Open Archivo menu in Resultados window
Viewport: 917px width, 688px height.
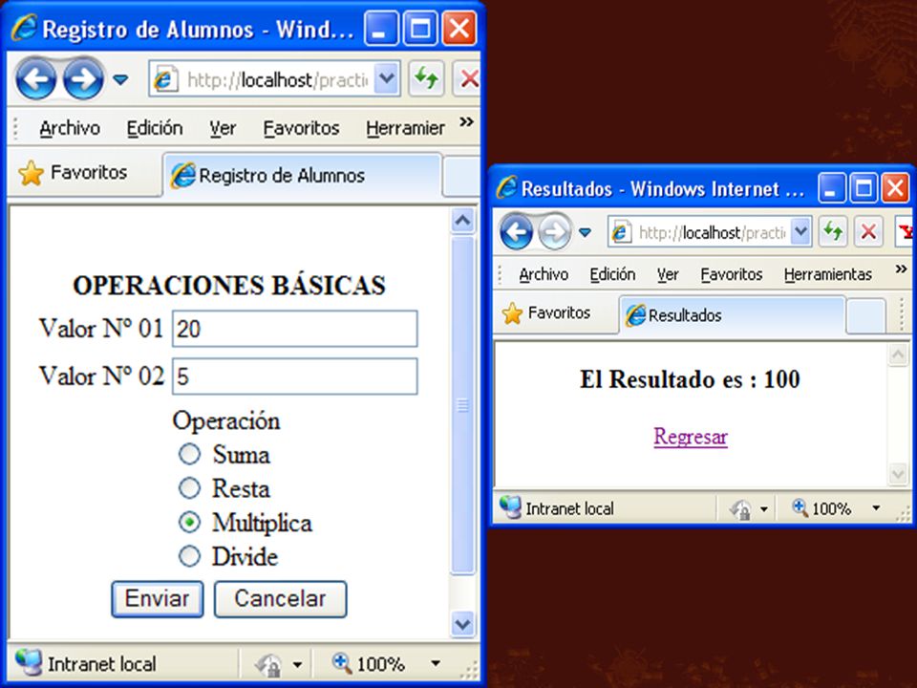(544, 274)
